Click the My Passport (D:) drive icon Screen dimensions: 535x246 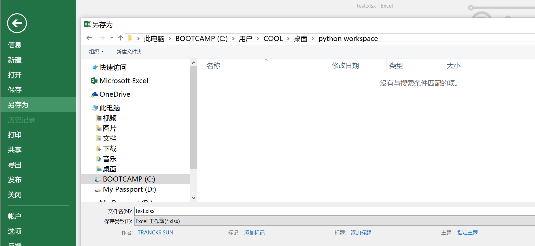point(98,190)
